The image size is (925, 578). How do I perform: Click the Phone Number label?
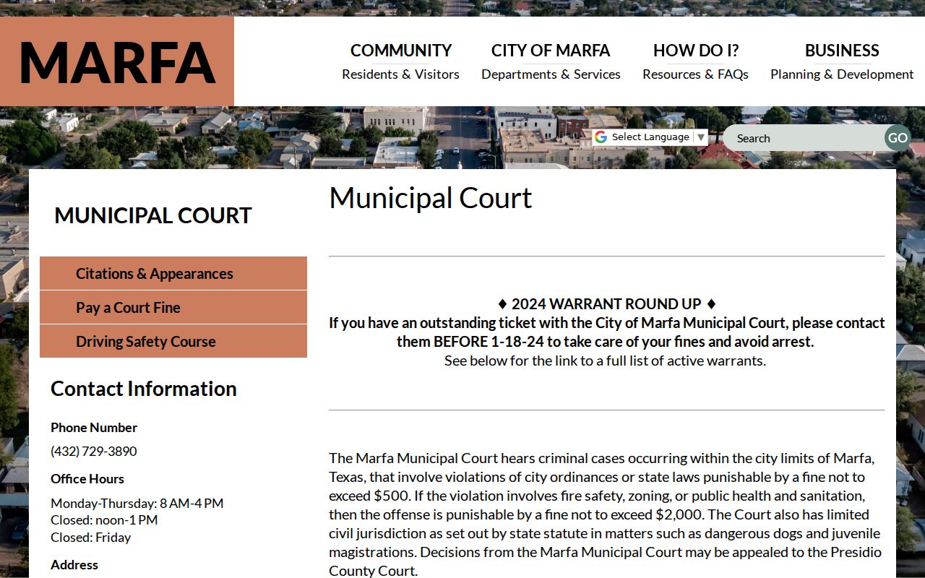point(94,427)
